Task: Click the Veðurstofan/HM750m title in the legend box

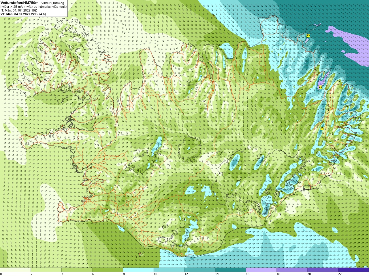Action: (x=20, y=3)
